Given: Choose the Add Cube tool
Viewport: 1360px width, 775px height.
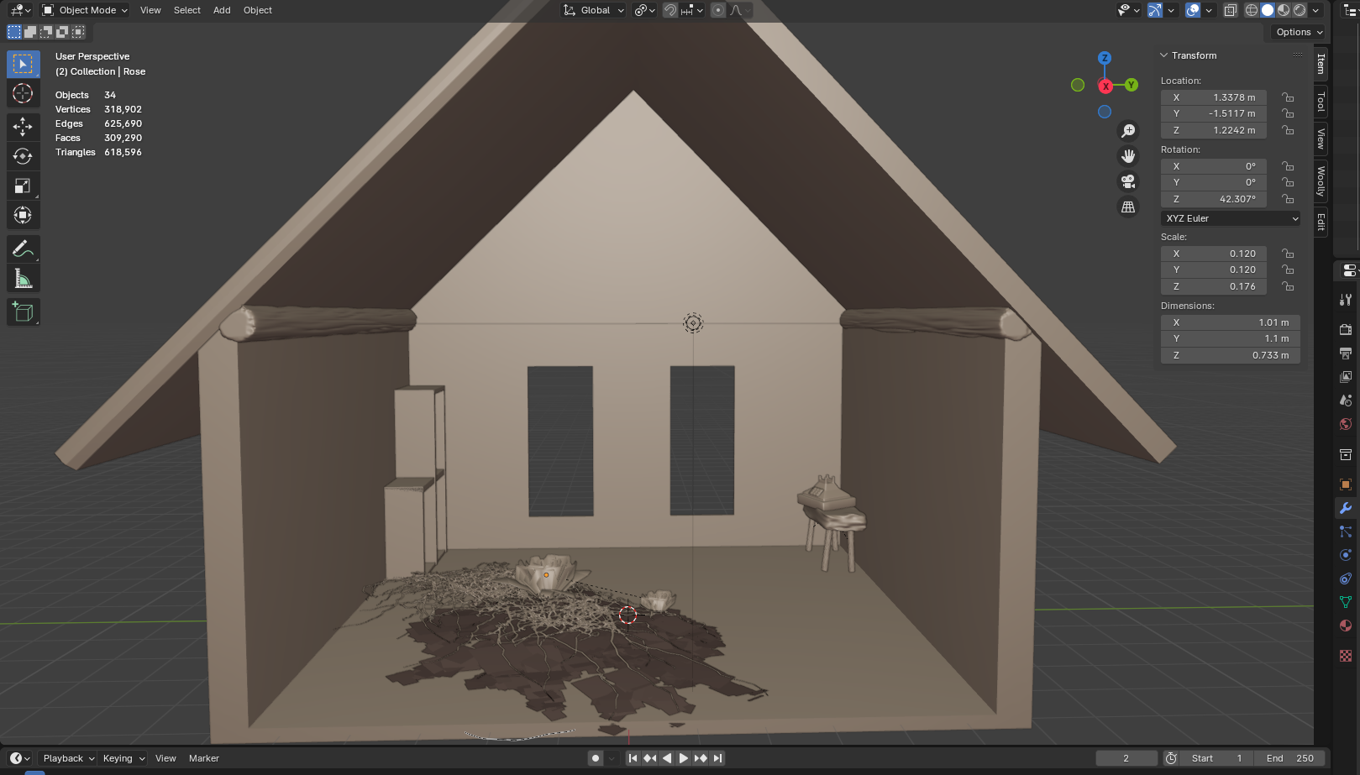Looking at the screenshot, I should [x=23, y=312].
